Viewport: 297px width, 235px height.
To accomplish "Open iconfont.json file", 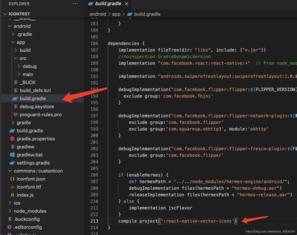I will coord(31,179).
